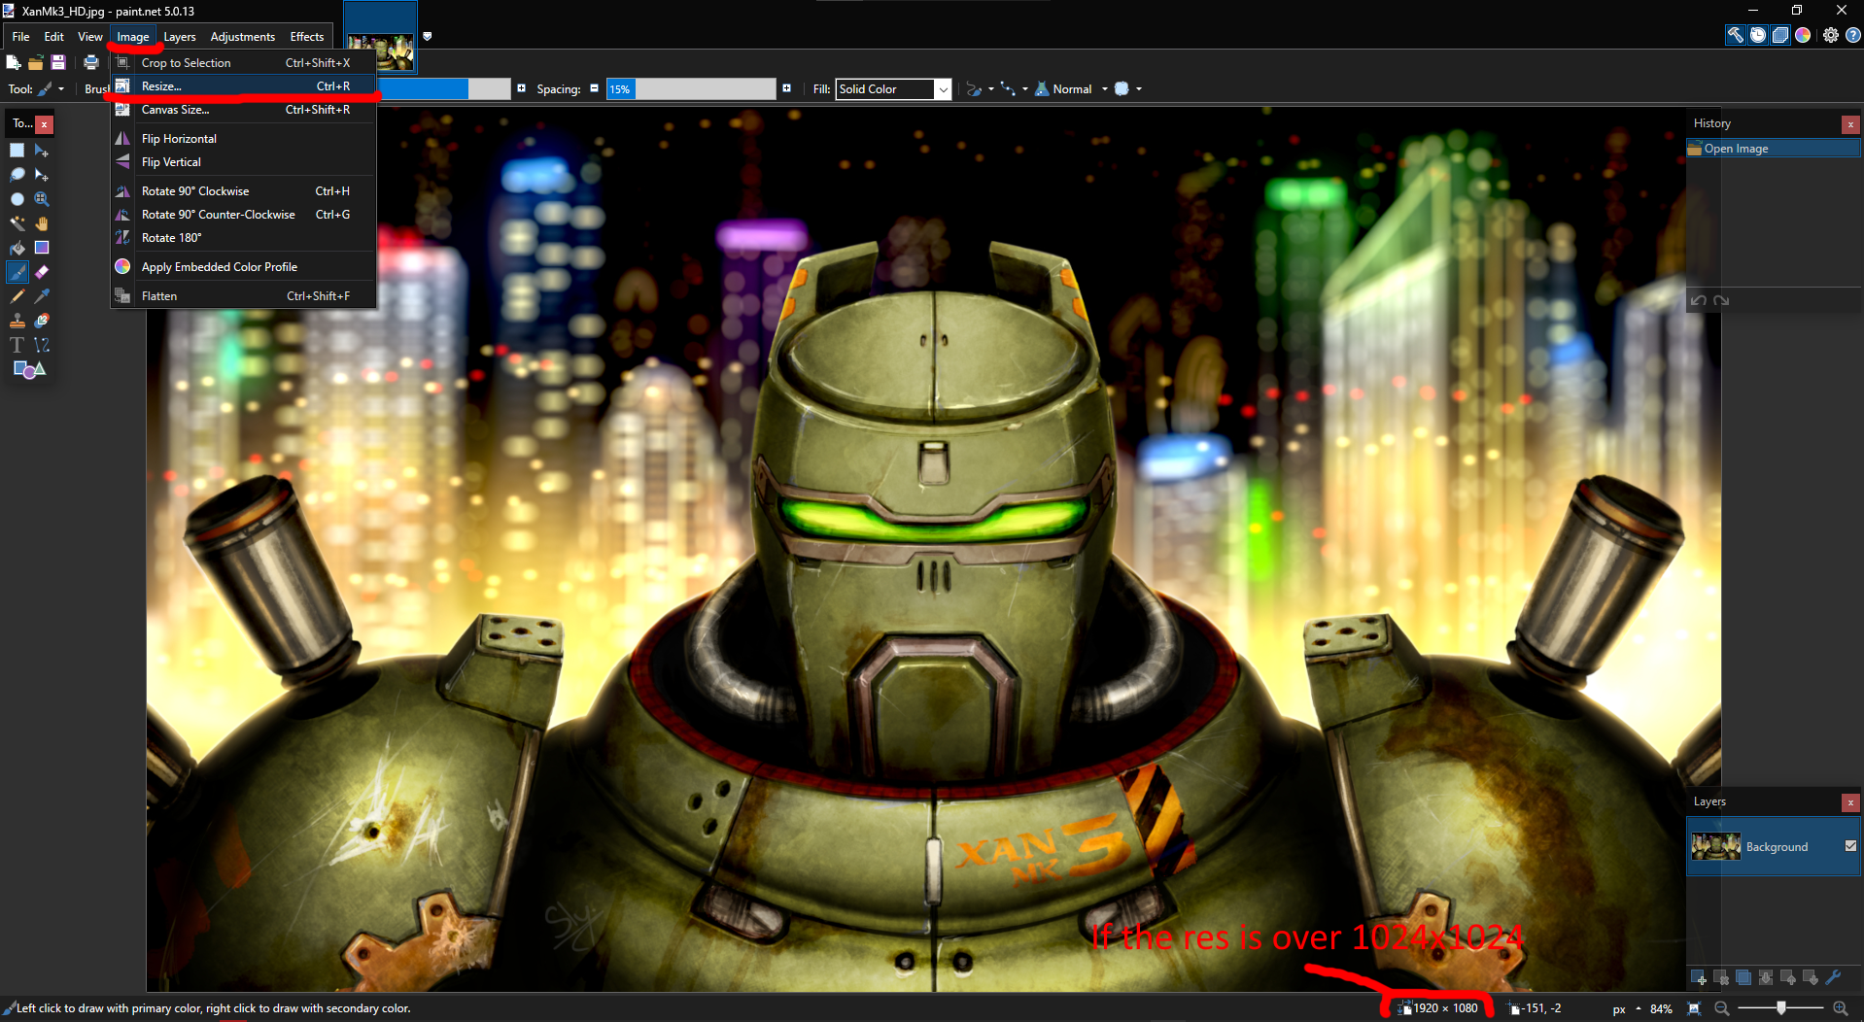
Task: Choose Flip Horizontal menu item
Action: coord(243,139)
